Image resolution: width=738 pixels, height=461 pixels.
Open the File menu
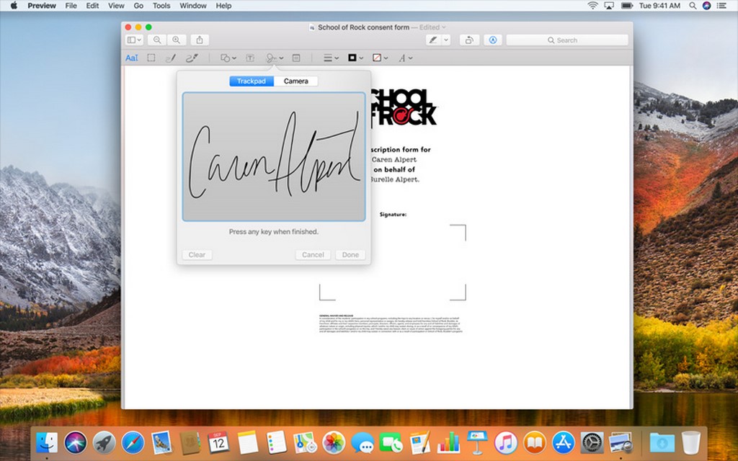click(71, 6)
